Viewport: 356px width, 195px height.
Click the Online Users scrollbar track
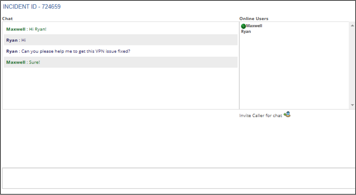pos(352,65)
